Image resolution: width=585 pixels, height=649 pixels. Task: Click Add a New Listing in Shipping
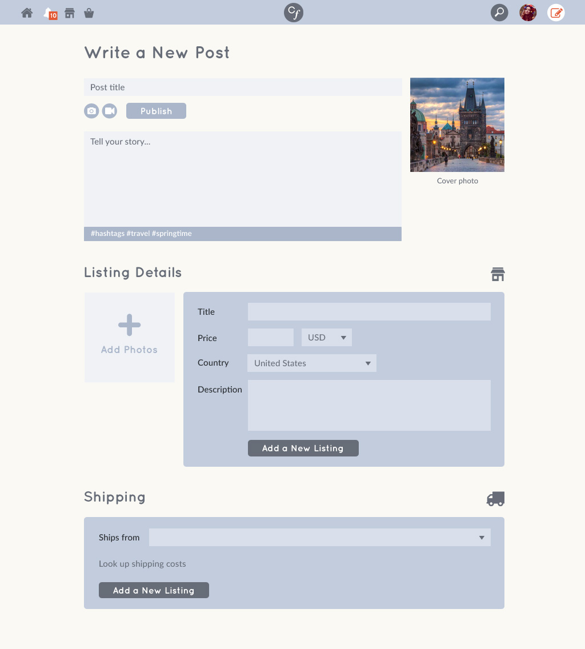click(x=154, y=590)
